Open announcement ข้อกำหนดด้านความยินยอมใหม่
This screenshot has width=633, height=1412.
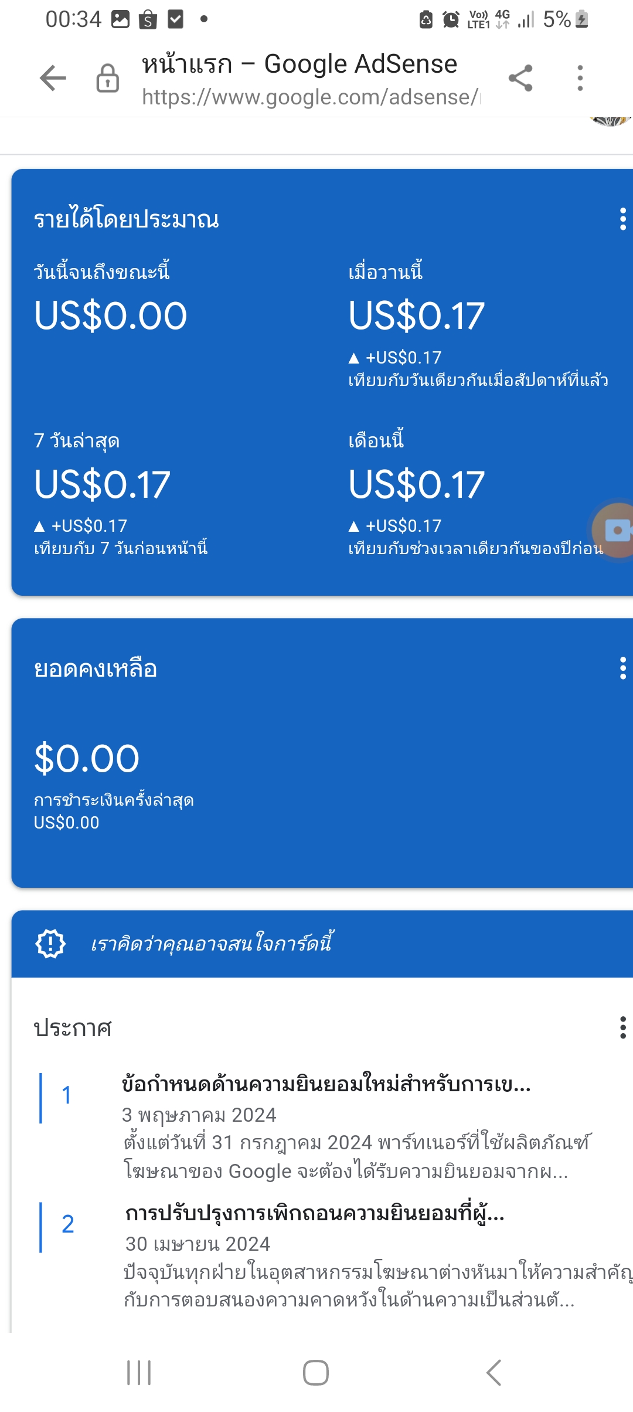326,1084
